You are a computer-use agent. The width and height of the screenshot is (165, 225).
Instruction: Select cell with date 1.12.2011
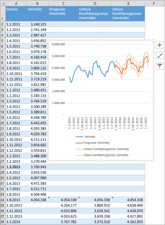16,85
